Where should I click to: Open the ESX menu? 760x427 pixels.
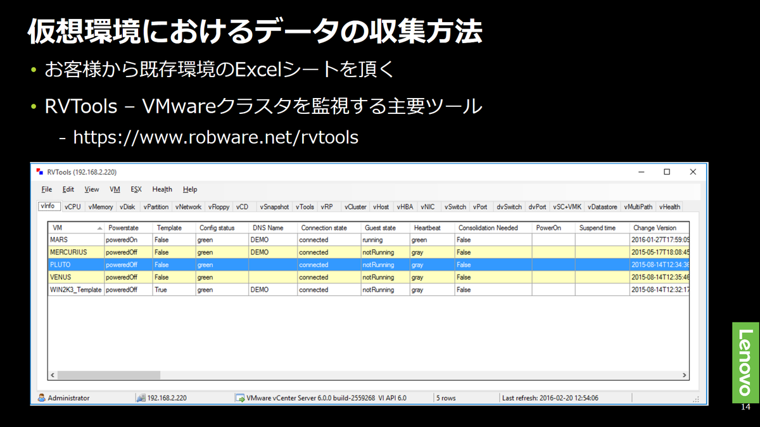pos(136,189)
